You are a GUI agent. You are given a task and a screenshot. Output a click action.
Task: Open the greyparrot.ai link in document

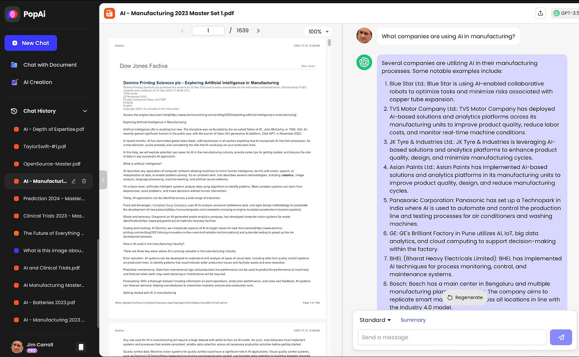(x=157, y=221)
